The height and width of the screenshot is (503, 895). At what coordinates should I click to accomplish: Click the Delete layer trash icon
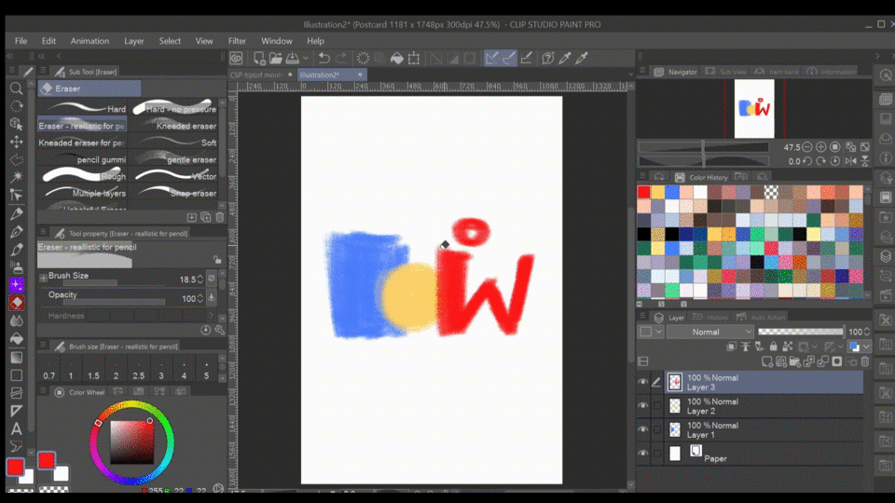[x=865, y=361]
